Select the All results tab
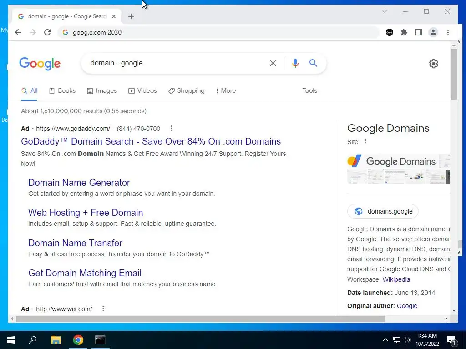The width and height of the screenshot is (466, 349). coord(29,91)
